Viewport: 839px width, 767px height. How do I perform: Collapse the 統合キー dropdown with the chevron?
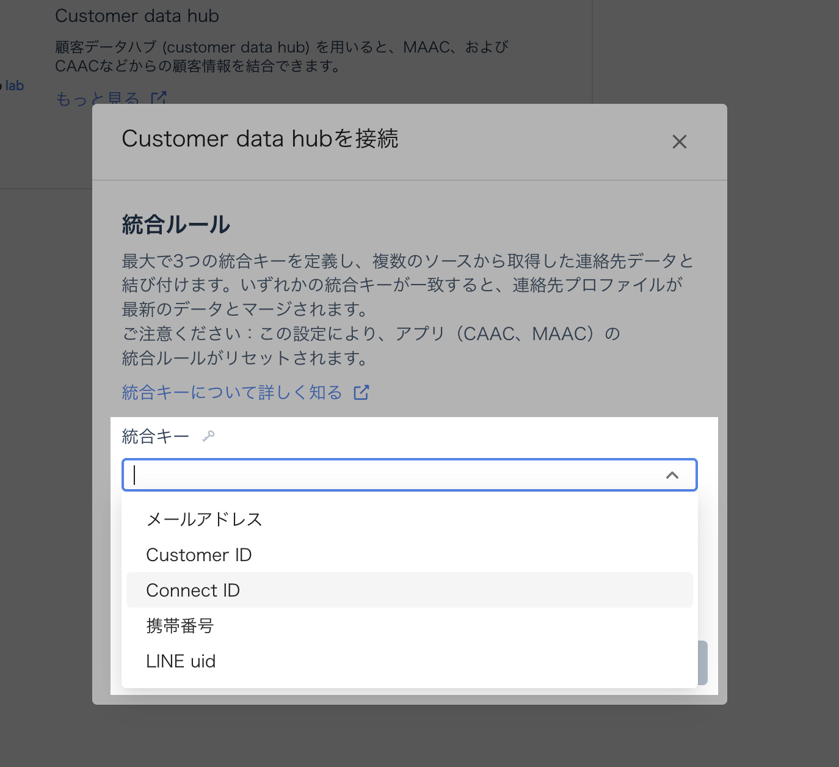672,475
